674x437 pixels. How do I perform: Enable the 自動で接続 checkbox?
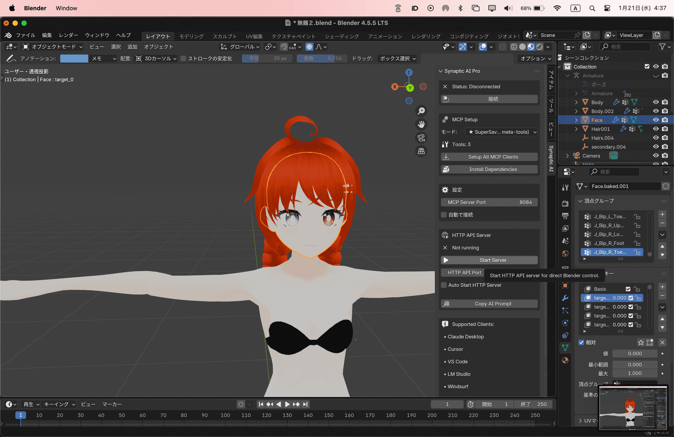[444, 214]
